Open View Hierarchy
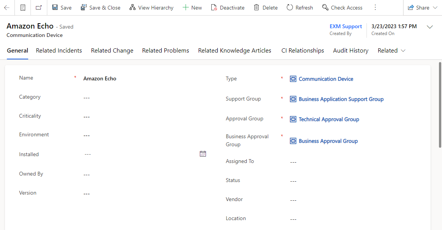The height and width of the screenshot is (230, 442). pos(151,8)
